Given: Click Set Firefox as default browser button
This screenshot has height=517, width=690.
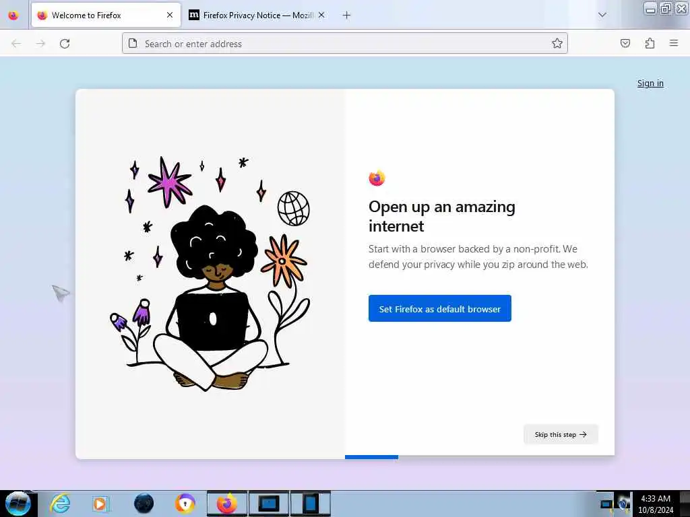Looking at the screenshot, I should [x=439, y=308].
